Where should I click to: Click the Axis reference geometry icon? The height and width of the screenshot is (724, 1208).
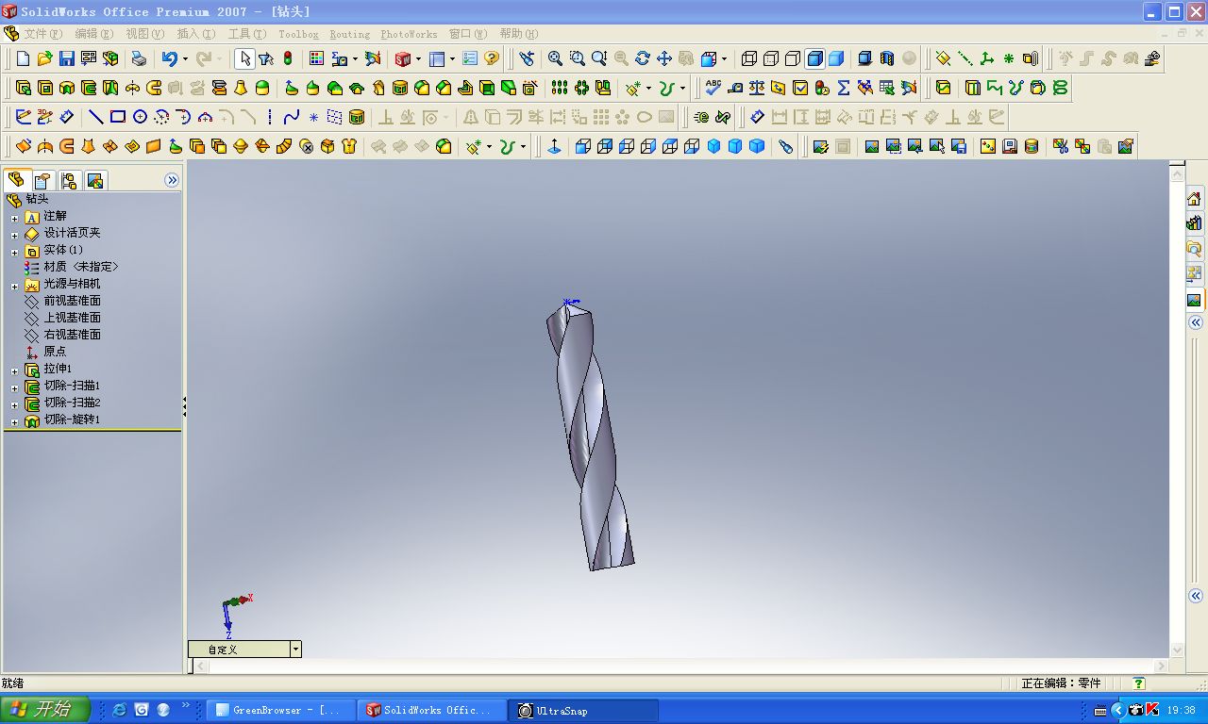coord(965,58)
